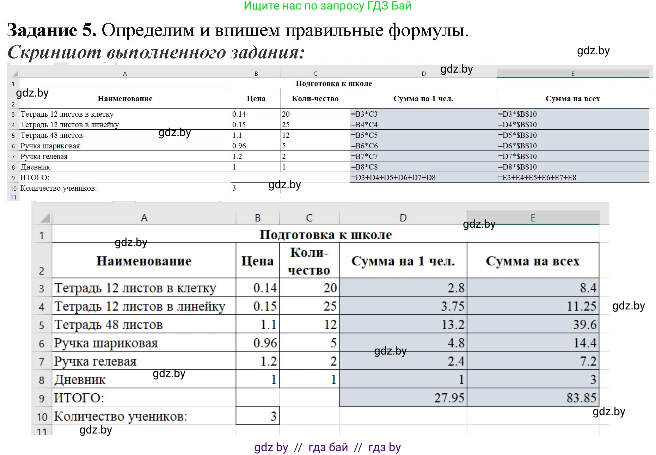The width and height of the screenshot is (656, 455).
Task: Select the cell Ручка шариковая
Action: pyautogui.click(x=106, y=342)
